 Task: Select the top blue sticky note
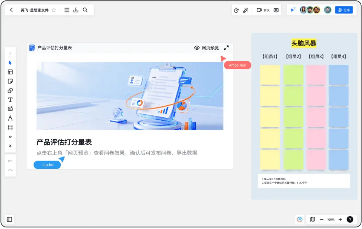pyautogui.click(x=339, y=75)
